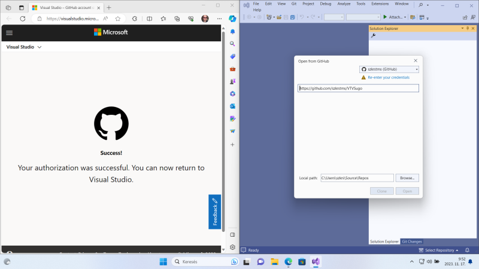Click Visual Studio Live Share icon
Viewport: 479px width, 269px height.
coord(465,17)
